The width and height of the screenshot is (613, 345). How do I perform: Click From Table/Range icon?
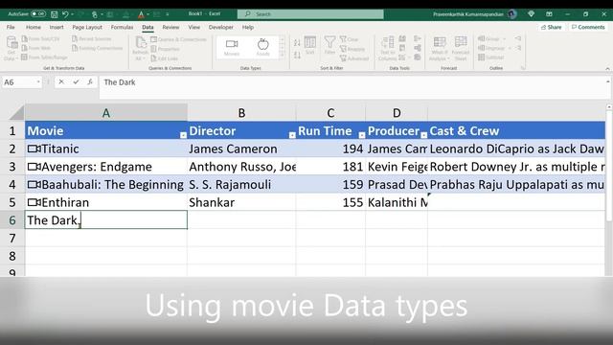click(x=25, y=57)
